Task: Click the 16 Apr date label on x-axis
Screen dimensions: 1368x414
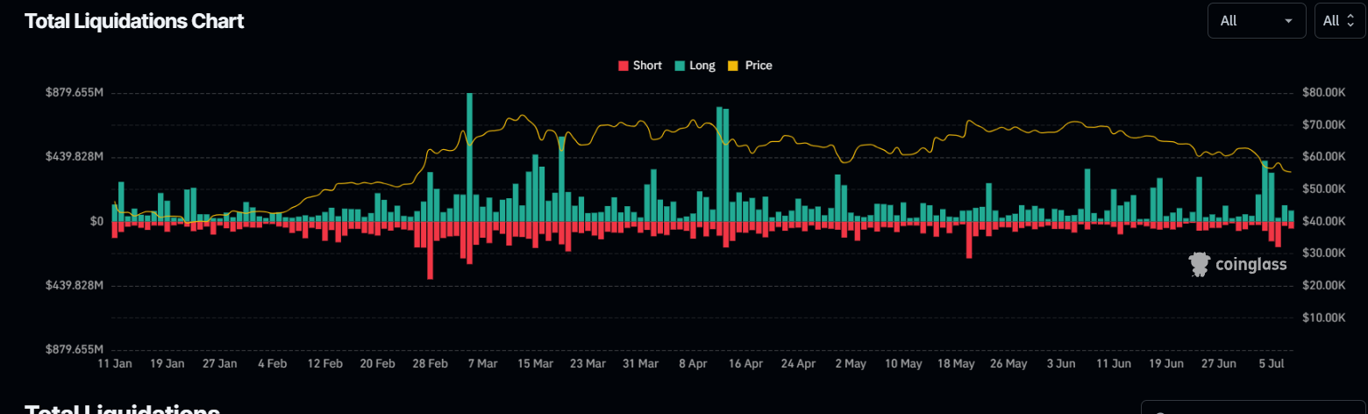Action: point(745,364)
